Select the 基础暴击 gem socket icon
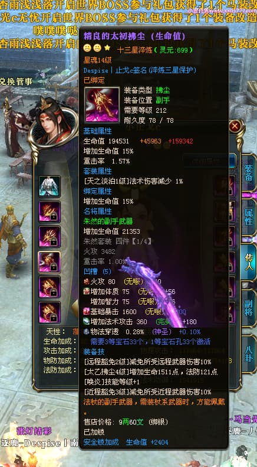The image size is (257, 467). tap(87, 312)
